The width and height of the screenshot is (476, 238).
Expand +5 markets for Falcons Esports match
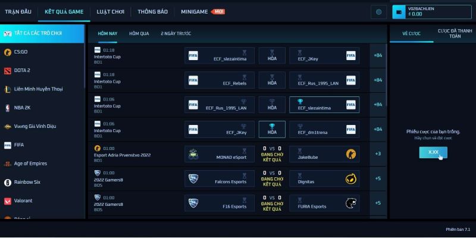point(377,178)
